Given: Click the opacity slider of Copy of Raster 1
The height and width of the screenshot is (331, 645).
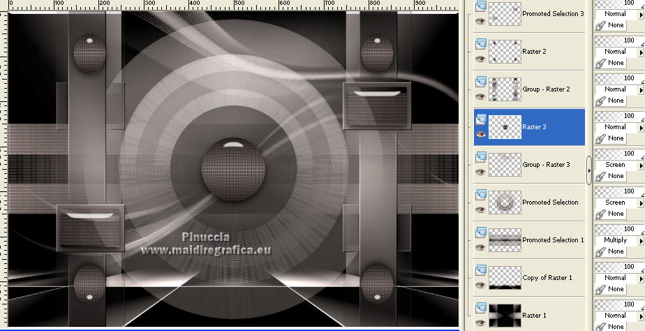Looking at the screenshot, I should coord(619,267).
